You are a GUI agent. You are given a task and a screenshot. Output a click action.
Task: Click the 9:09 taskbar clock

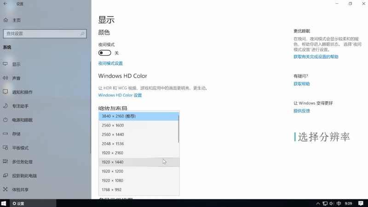[x=348, y=203]
